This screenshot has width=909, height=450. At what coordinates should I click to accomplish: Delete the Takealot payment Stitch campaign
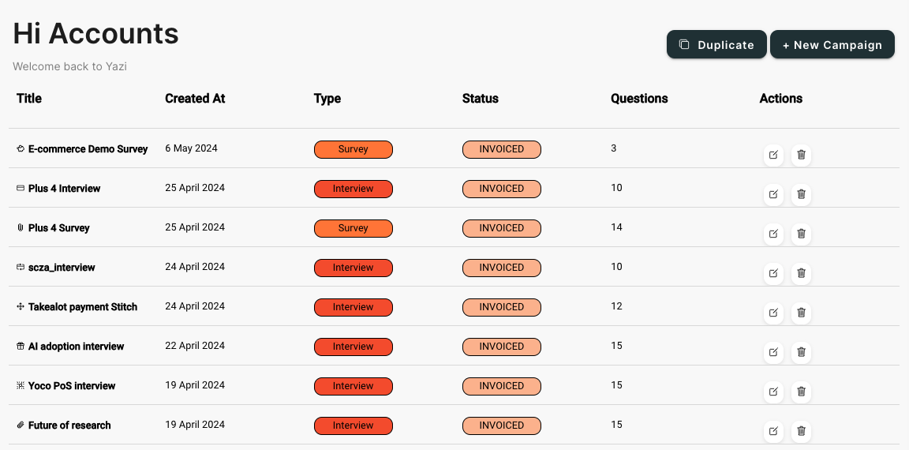pos(801,313)
